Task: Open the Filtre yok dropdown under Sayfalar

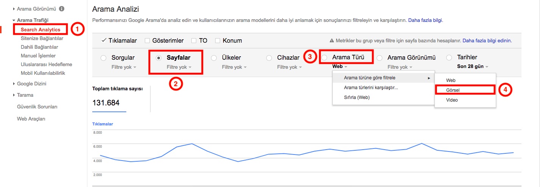Action: [179, 67]
